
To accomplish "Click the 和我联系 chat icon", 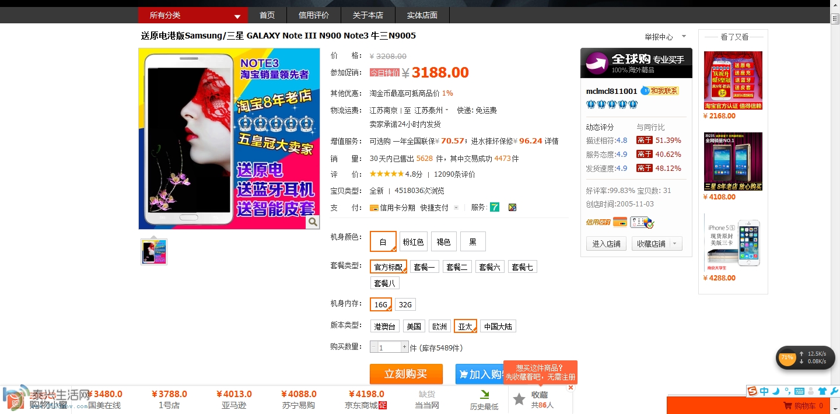I will pyautogui.click(x=660, y=91).
